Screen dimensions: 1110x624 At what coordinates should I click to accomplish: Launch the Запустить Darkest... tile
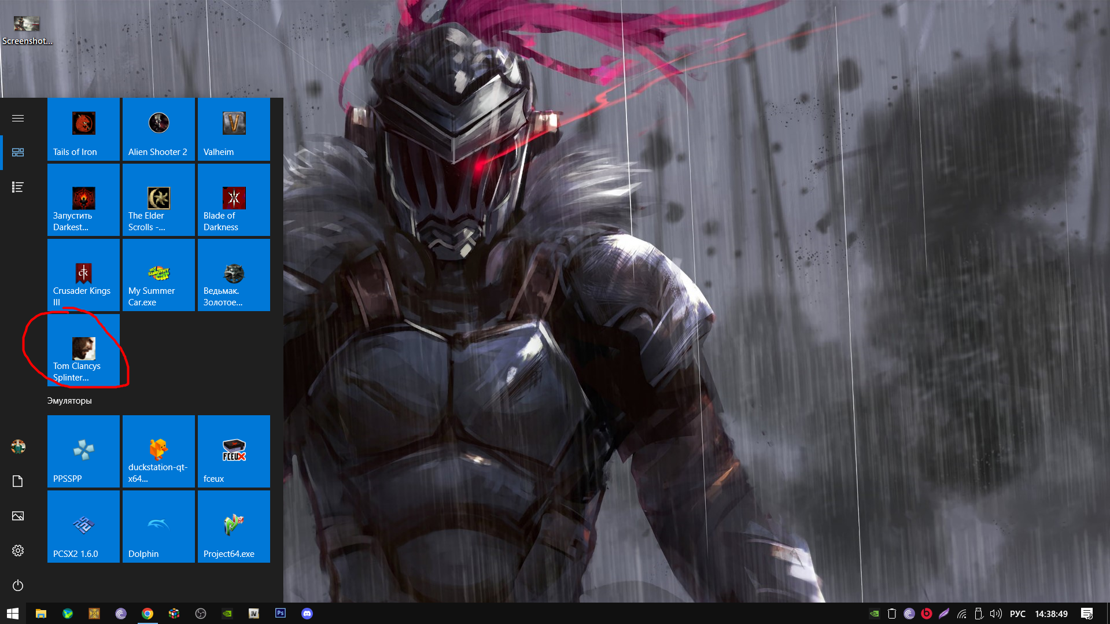pyautogui.click(x=83, y=200)
